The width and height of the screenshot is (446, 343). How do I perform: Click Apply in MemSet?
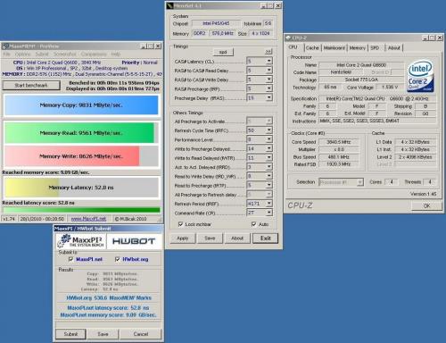183,238
